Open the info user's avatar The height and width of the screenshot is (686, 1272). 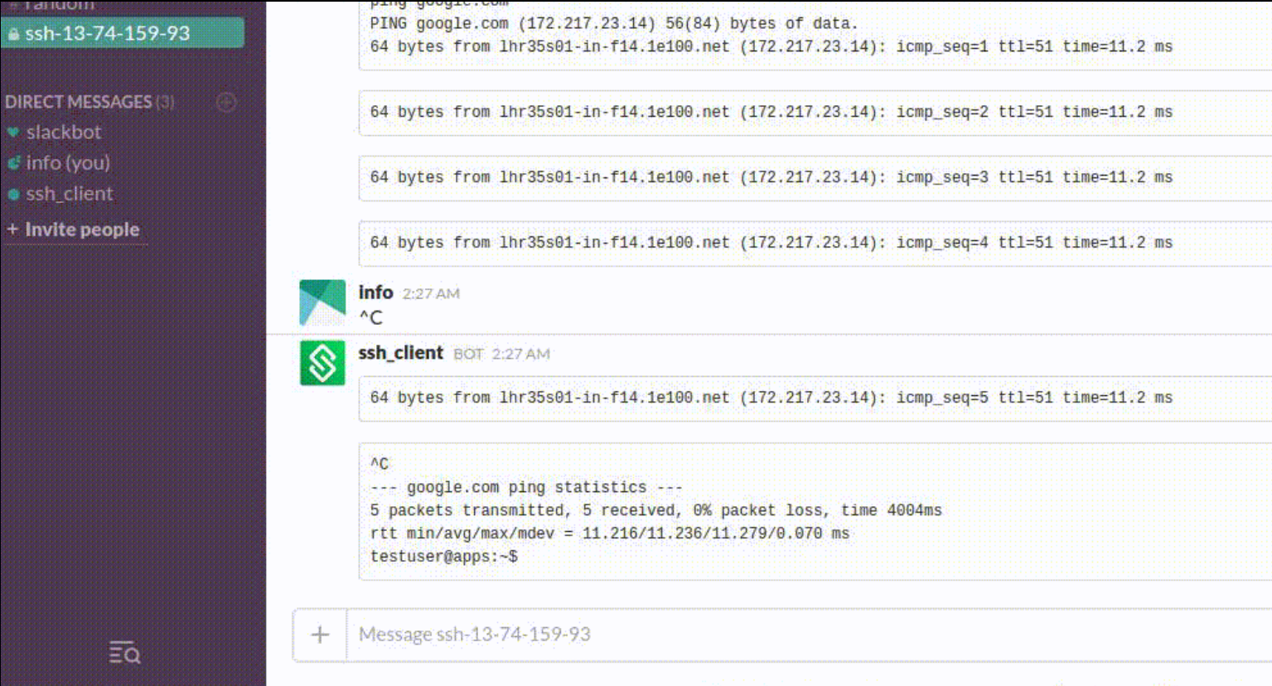coord(322,302)
